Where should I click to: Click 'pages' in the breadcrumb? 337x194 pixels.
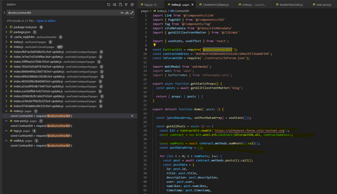[144, 11]
